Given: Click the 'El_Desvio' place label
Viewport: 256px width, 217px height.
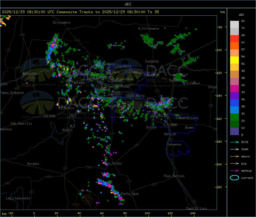Looking at the screenshot, I should tap(66, 108).
